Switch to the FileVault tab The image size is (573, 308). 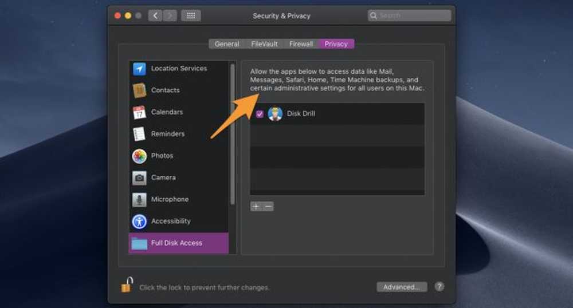coord(264,44)
